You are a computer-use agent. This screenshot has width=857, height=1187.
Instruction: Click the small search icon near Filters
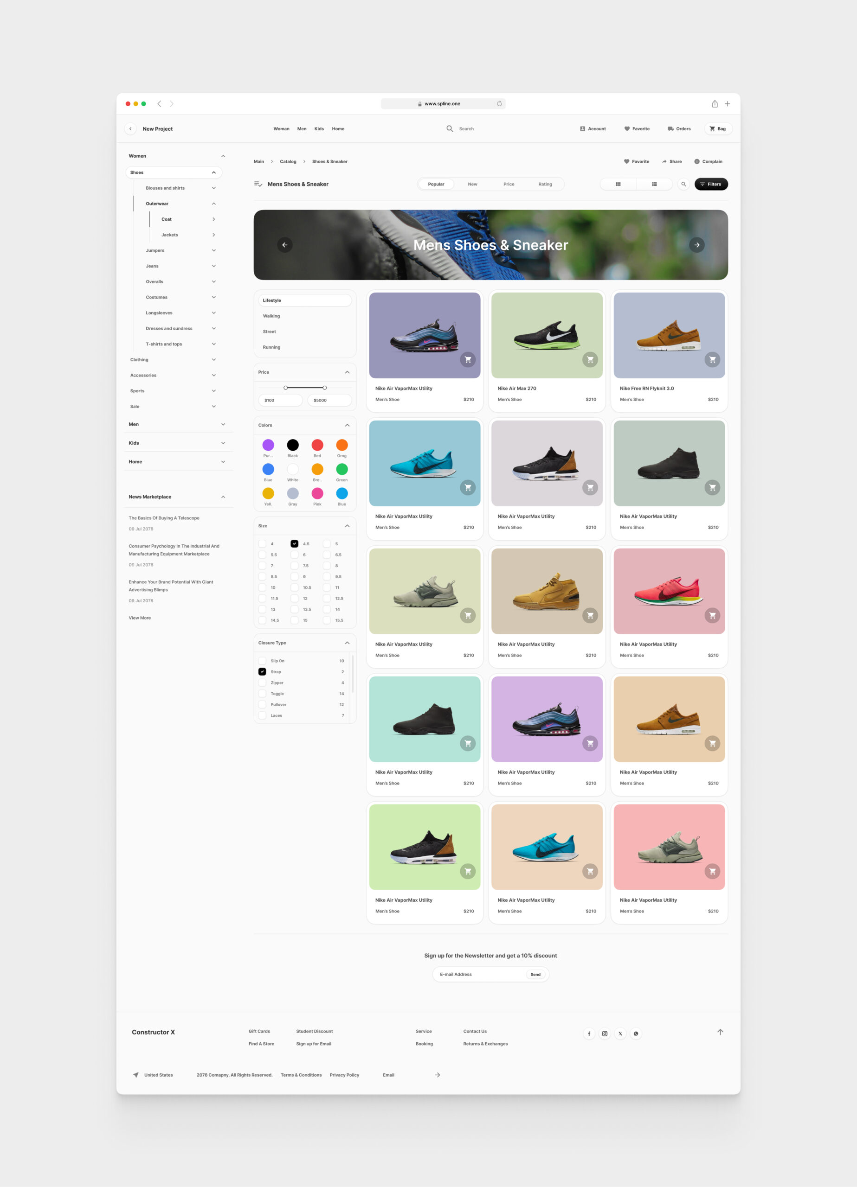tap(683, 184)
